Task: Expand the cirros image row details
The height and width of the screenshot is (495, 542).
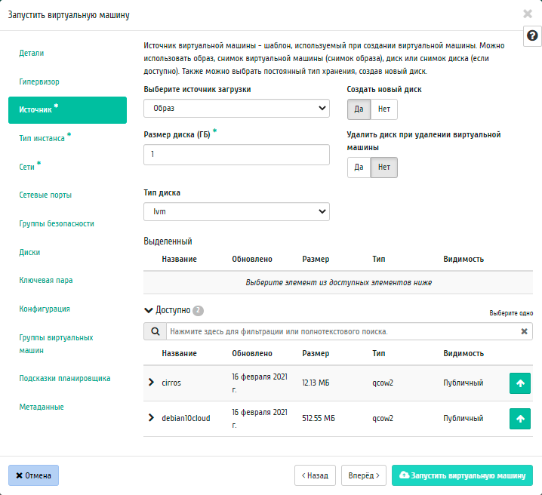Action: point(151,383)
